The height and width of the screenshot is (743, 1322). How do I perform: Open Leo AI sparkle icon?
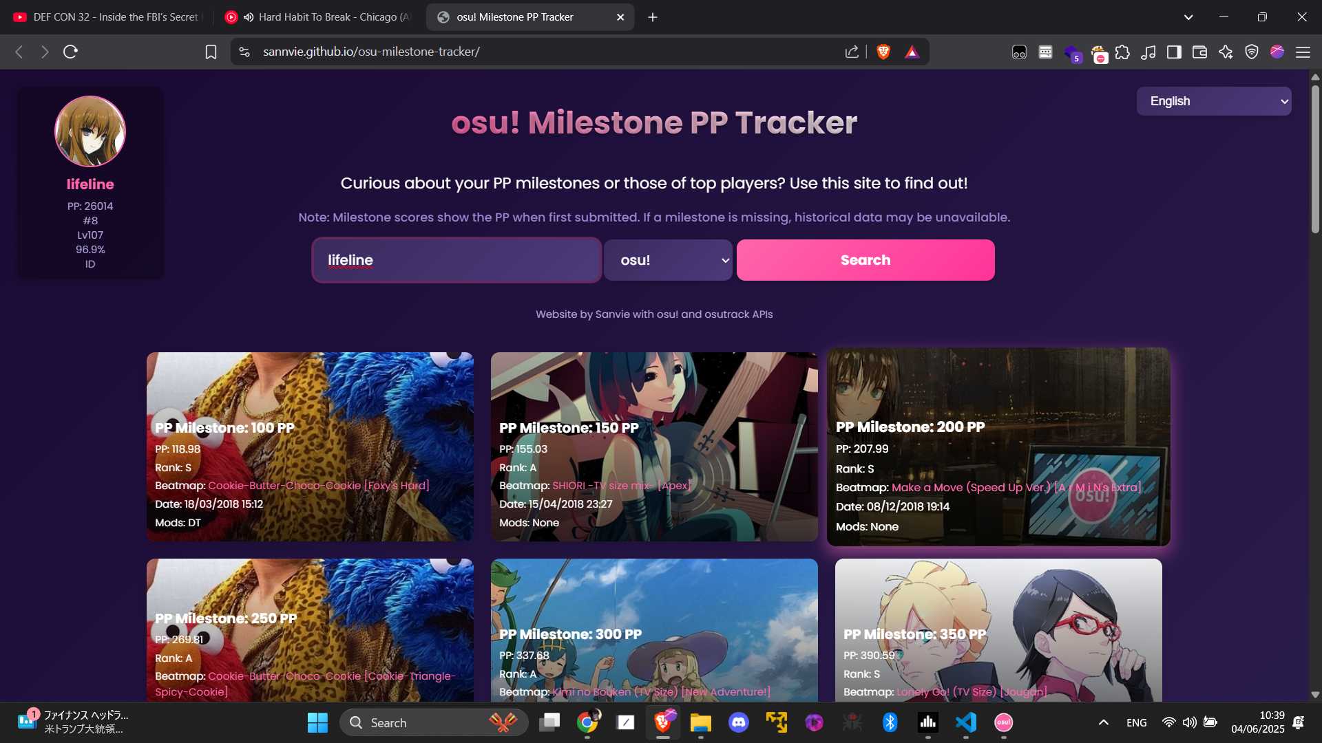coord(1226,52)
